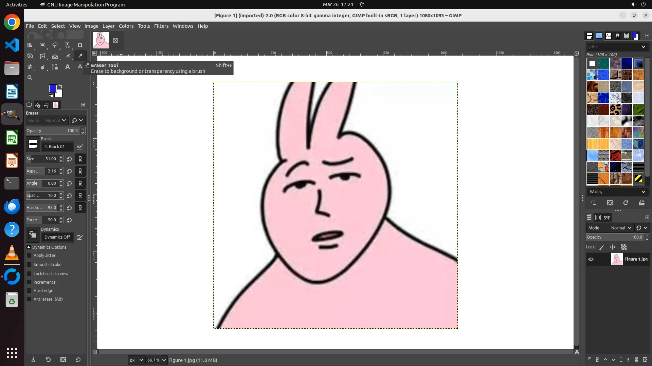Select the Paths tool
The width and height of the screenshot is (652, 366).
(x=55, y=67)
